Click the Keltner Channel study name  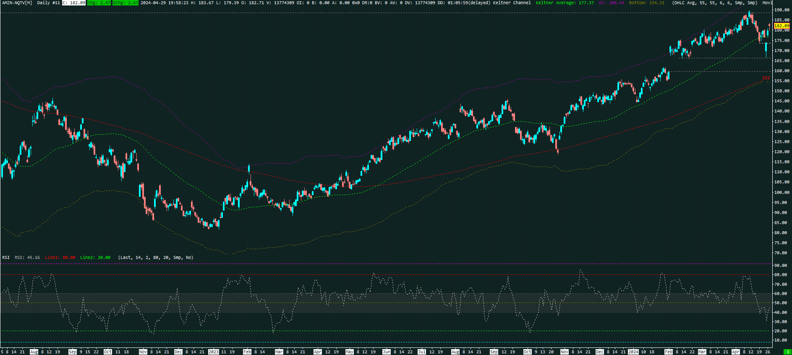[512, 3]
